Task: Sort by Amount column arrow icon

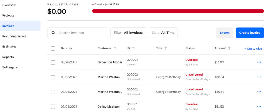Action: coord(229,48)
